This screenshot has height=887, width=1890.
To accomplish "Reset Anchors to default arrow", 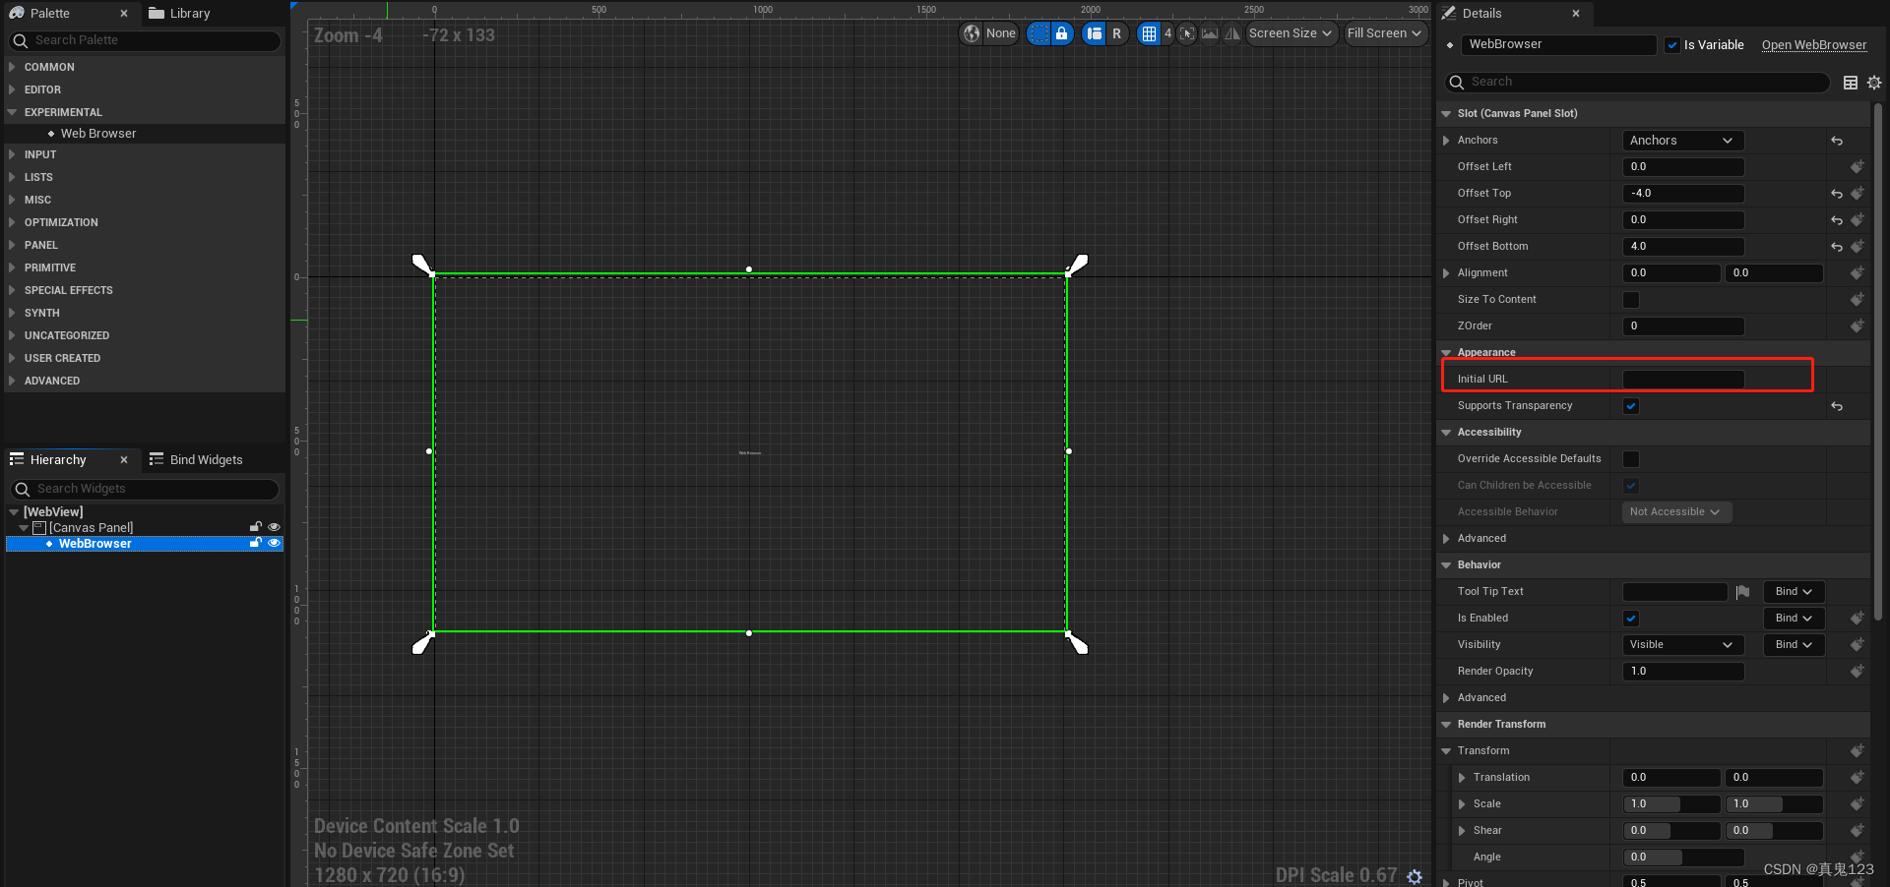I will pos(1837,141).
